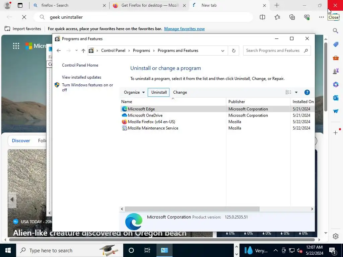
Task: Open notification center icon
Action: tap(333, 250)
